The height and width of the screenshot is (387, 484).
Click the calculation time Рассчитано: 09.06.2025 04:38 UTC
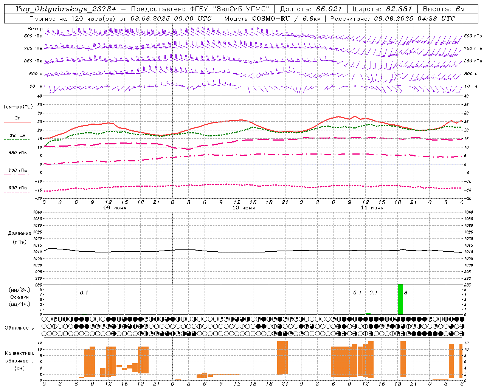tap(392, 19)
